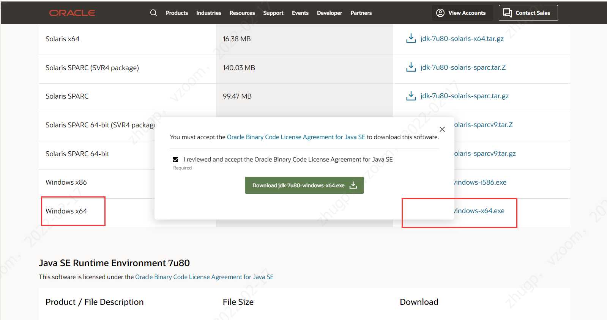Uncheck the license agreement acceptance checkbox
The image size is (607, 320).
tap(175, 160)
